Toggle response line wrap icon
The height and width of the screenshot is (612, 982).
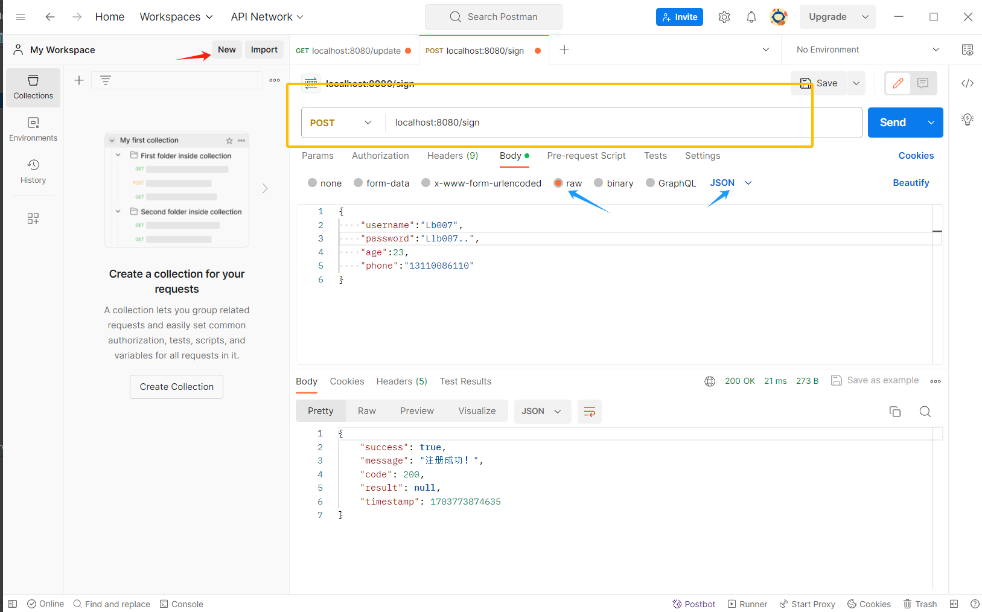[590, 412]
